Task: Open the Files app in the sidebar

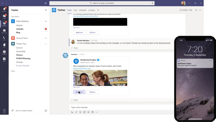Action: [4, 45]
